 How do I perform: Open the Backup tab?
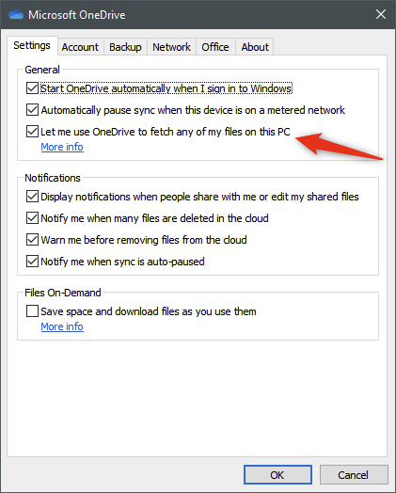pyautogui.click(x=125, y=47)
